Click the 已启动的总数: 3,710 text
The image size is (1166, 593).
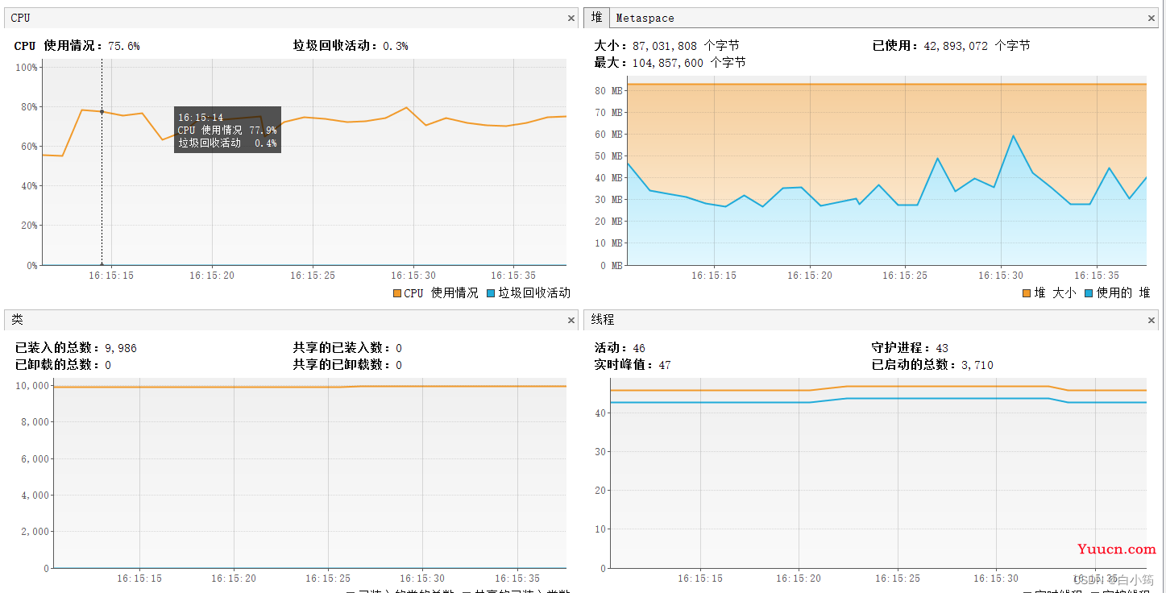coord(932,365)
